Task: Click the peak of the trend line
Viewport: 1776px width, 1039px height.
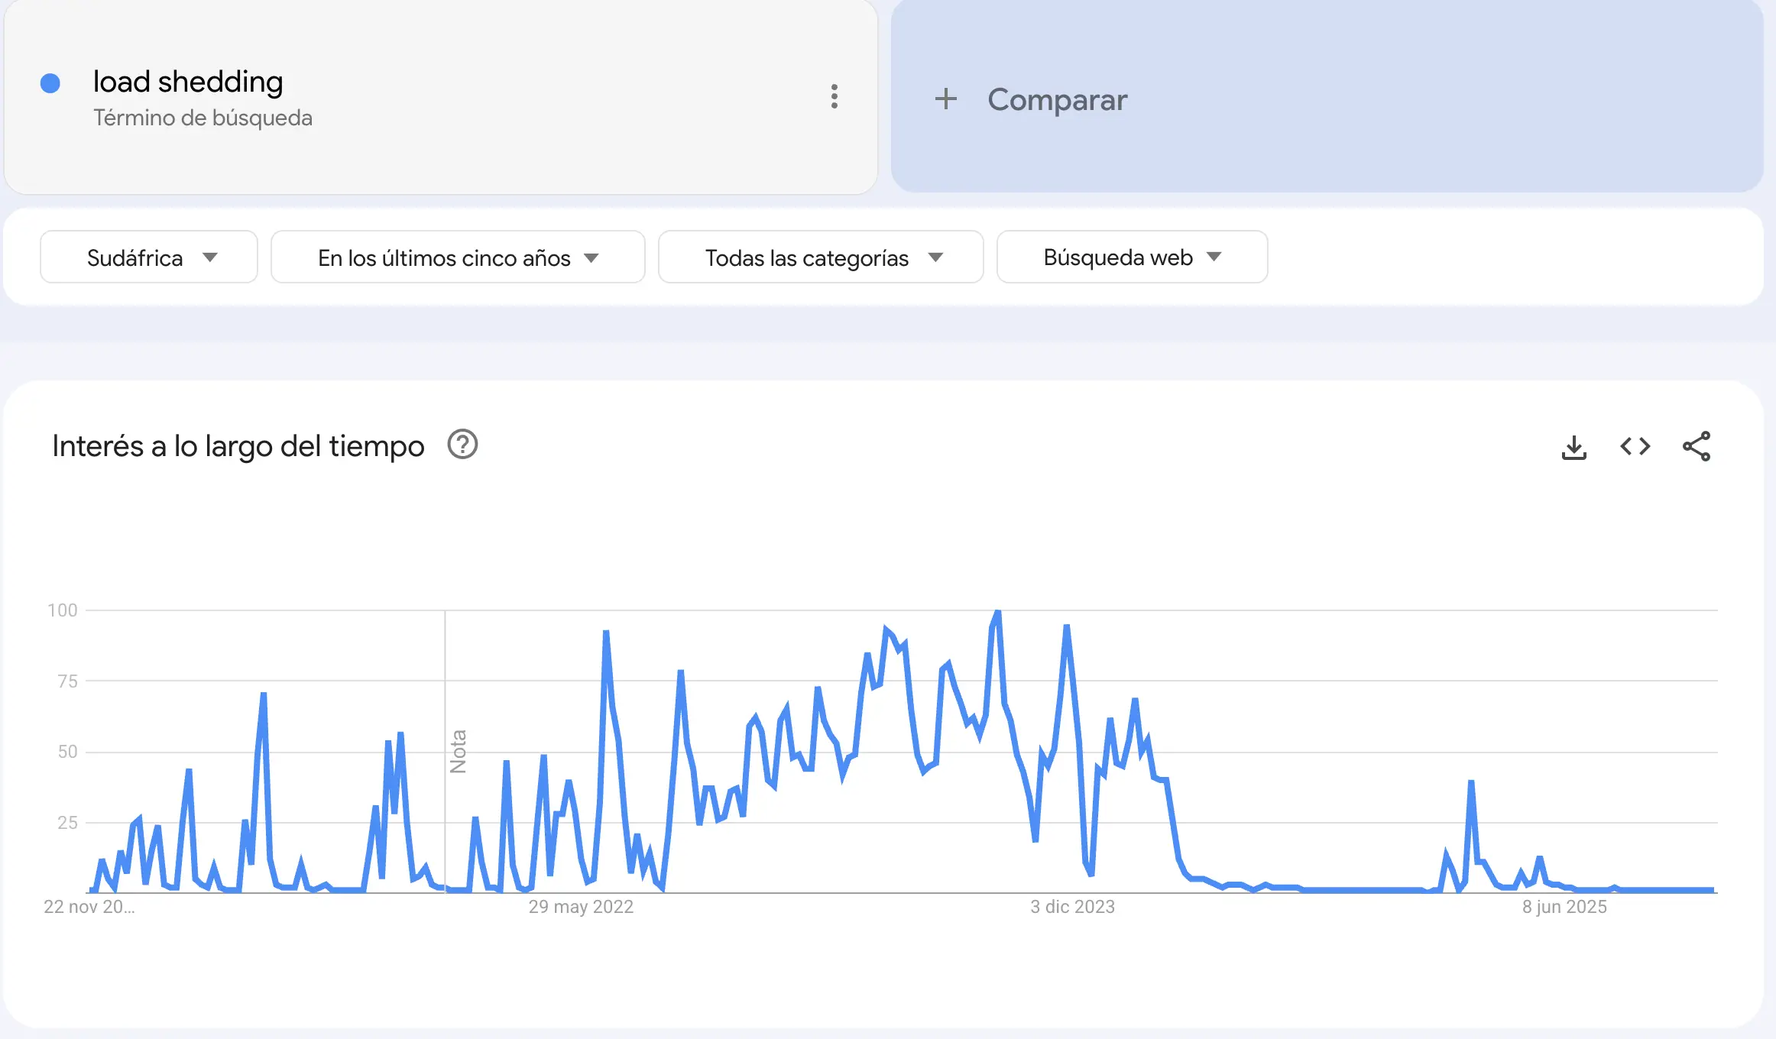Action: [x=997, y=611]
